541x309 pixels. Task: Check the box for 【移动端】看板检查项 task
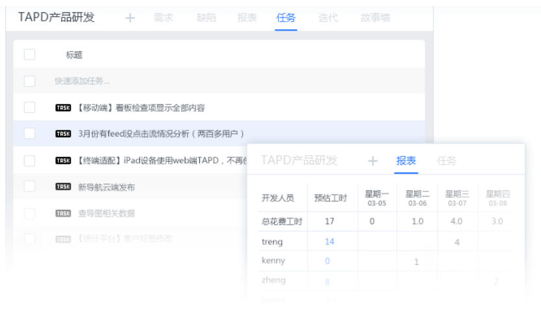pos(29,107)
